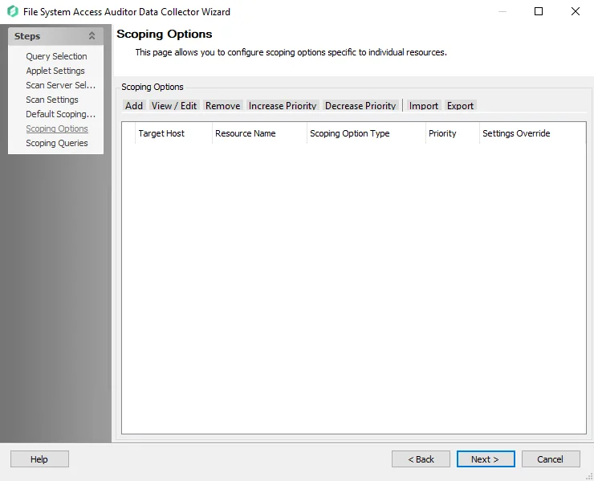Import scoping options
This screenshot has width=594, height=481.
click(x=424, y=106)
